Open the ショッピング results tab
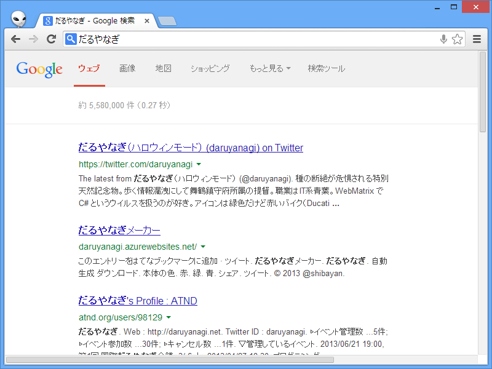Viewport: 492px width, 369px height. click(x=210, y=68)
